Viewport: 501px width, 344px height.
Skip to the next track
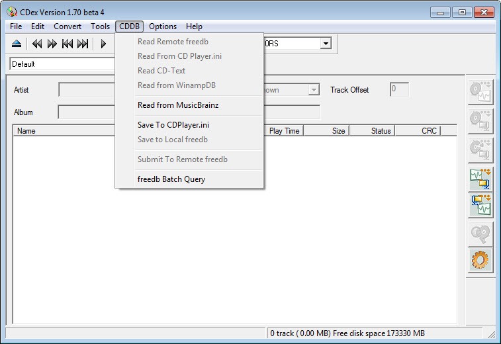point(83,44)
